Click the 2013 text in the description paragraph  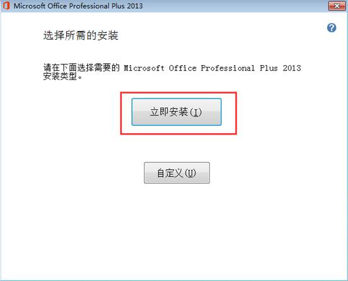(x=292, y=68)
